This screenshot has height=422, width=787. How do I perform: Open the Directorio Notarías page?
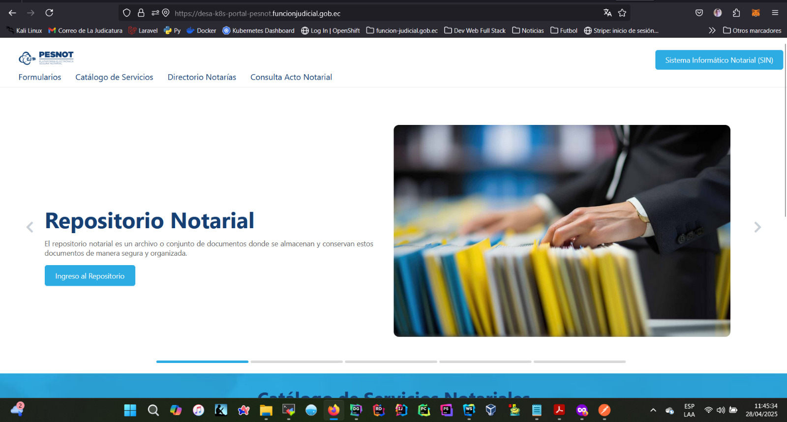click(202, 77)
